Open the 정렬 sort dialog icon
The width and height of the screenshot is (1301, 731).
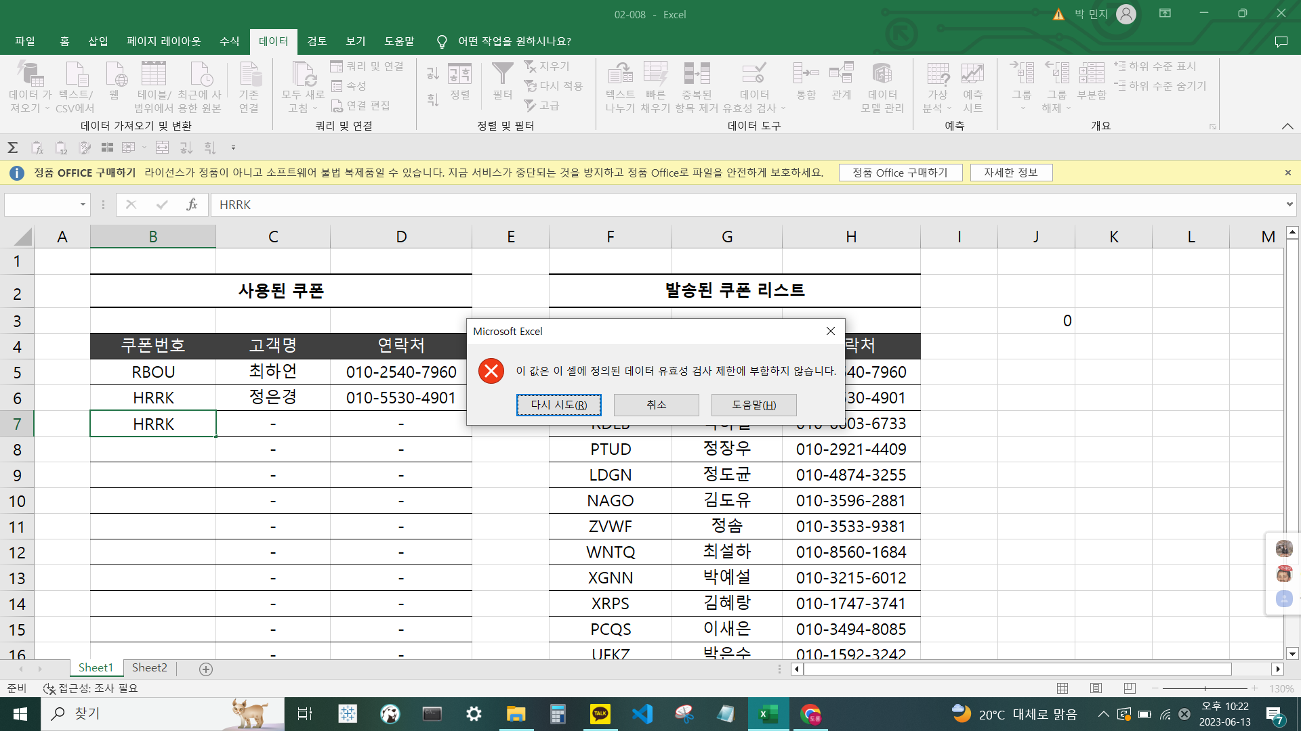click(459, 74)
